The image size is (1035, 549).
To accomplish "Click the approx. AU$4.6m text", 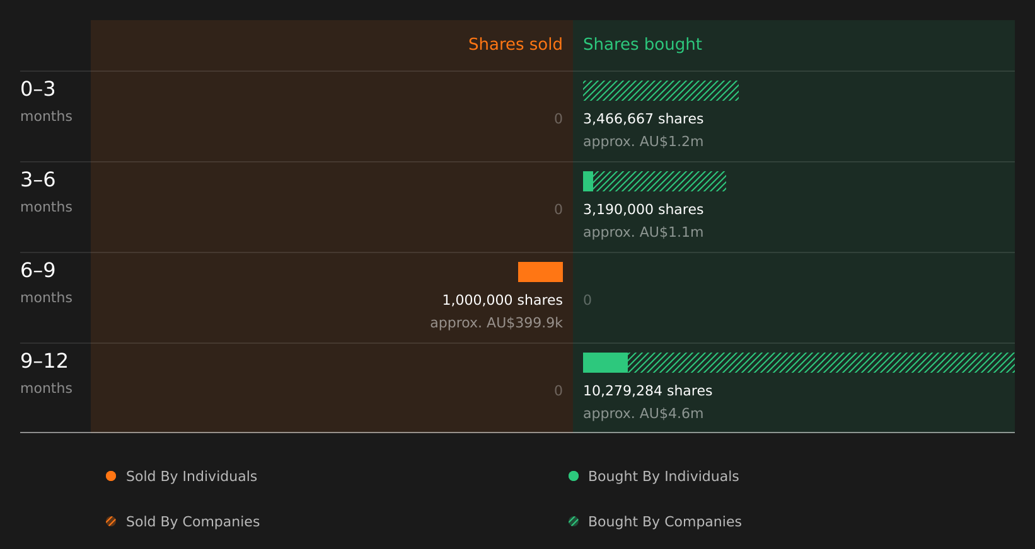I will click(x=643, y=414).
